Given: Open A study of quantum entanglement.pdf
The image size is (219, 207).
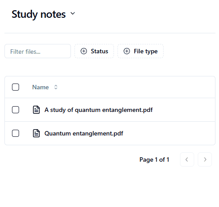Looking at the screenshot, I should [98, 110].
